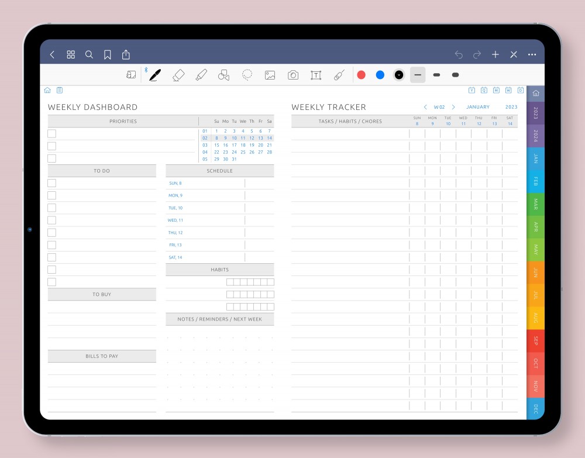
Task: Tick the third To Do checkbox
Action: click(52, 208)
